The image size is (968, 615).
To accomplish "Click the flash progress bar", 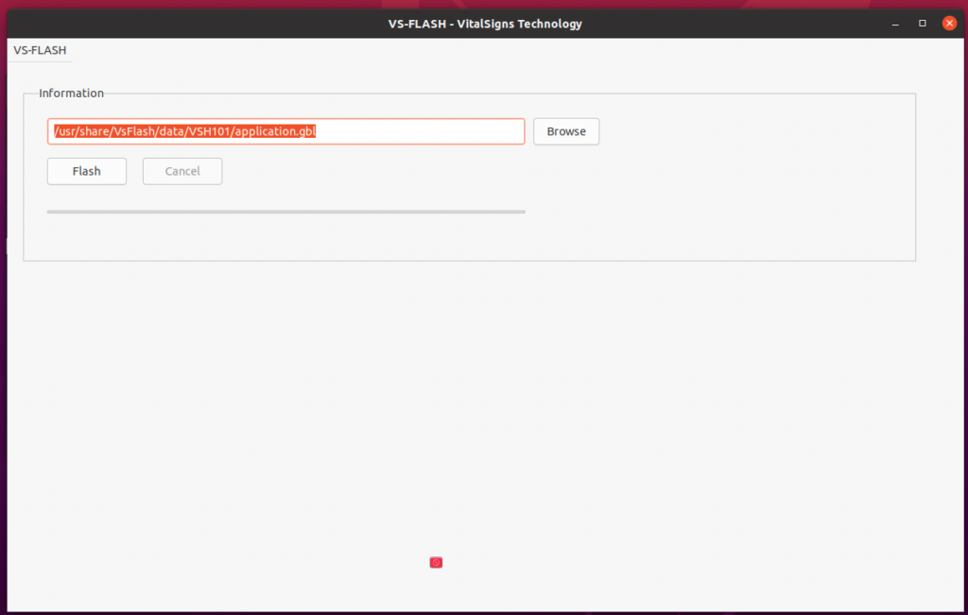I will click(285, 212).
